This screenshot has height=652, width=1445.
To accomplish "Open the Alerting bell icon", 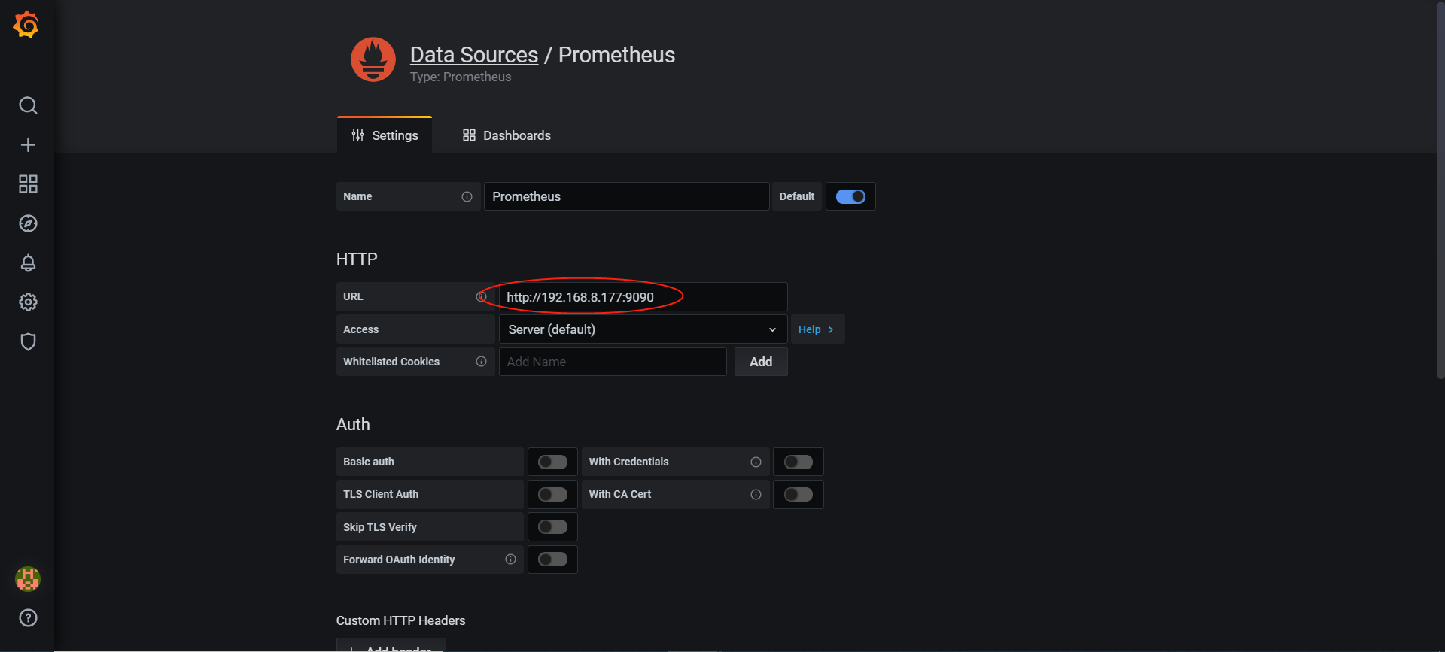I will [x=28, y=263].
